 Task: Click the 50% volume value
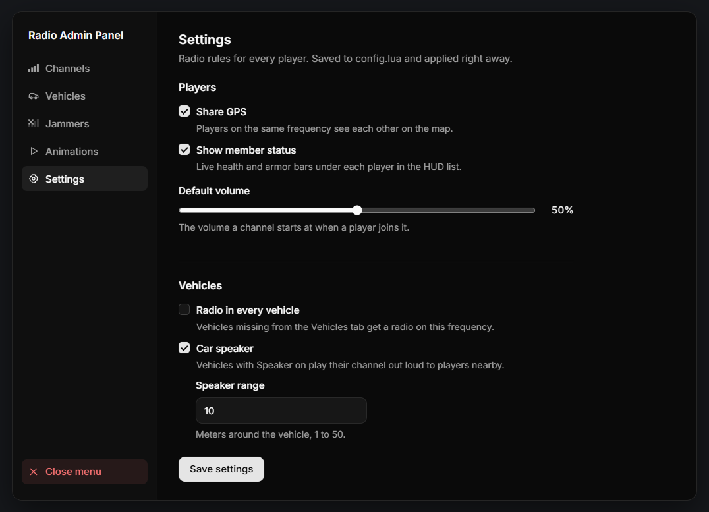click(x=563, y=210)
